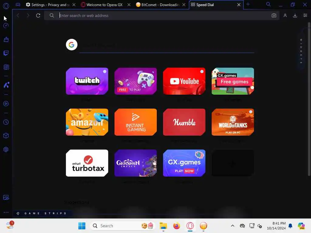Open Easy Setup sliders icon

[305, 15]
